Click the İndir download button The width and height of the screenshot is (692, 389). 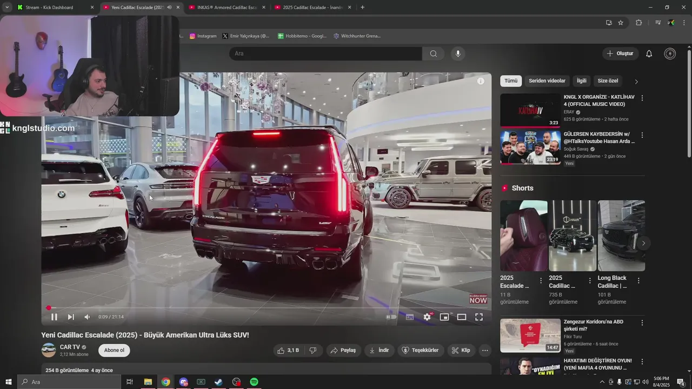click(379, 350)
